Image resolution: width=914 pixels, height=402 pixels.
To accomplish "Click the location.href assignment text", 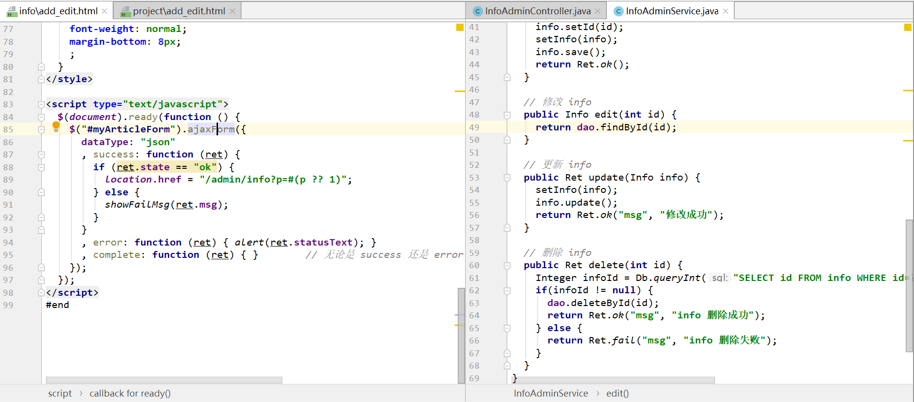I will point(228,180).
